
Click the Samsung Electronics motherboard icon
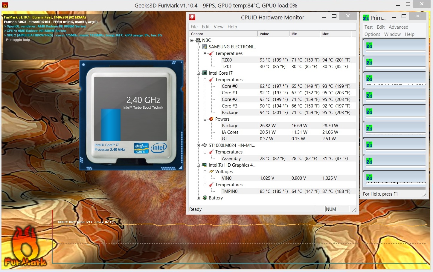205,47
